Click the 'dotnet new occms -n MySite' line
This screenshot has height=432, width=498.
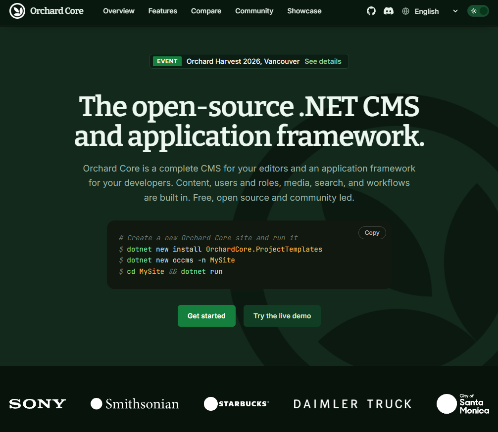click(x=177, y=260)
